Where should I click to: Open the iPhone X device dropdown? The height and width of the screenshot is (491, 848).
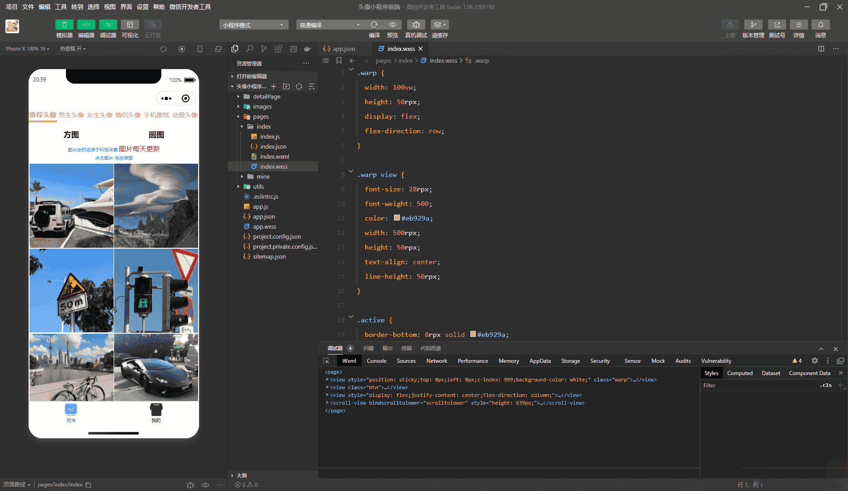pyautogui.click(x=27, y=49)
